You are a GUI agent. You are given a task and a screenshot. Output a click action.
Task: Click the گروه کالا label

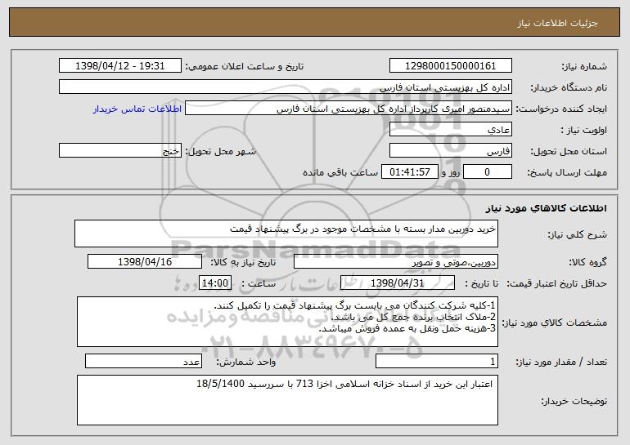click(587, 263)
